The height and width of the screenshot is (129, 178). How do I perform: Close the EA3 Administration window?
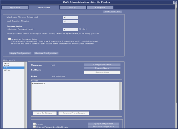(175, 2)
